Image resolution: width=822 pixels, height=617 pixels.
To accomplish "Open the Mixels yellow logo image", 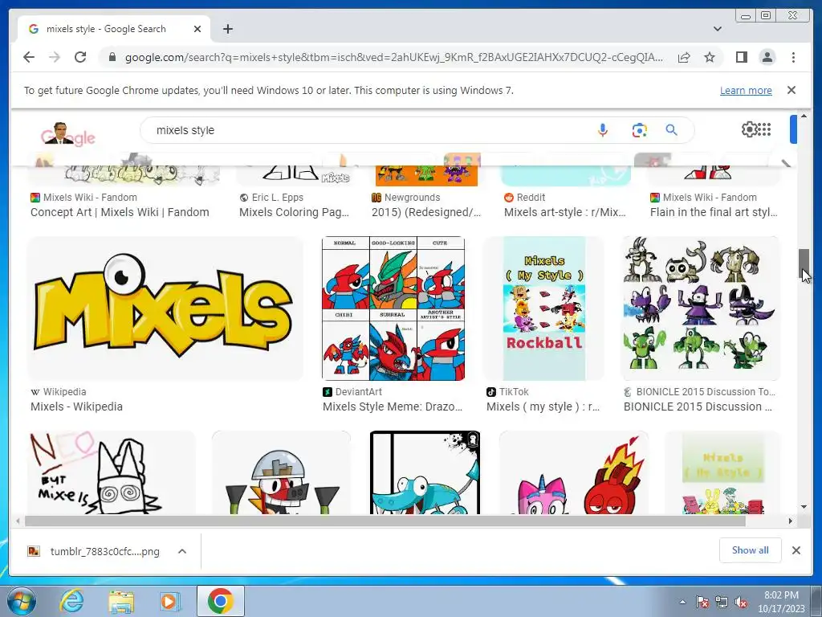I will click(x=165, y=308).
